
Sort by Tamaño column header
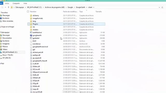pyautogui.click(x=99, y=12)
